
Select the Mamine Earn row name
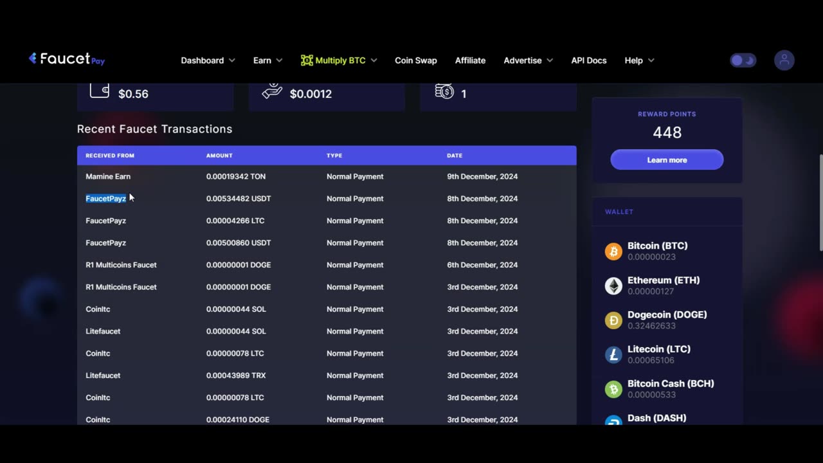[x=108, y=176]
